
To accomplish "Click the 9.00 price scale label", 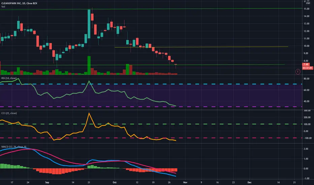I will pos(306,53).
